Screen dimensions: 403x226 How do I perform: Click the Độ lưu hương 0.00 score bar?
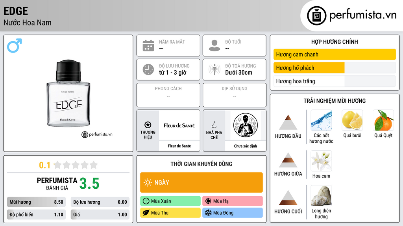click(100, 202)
